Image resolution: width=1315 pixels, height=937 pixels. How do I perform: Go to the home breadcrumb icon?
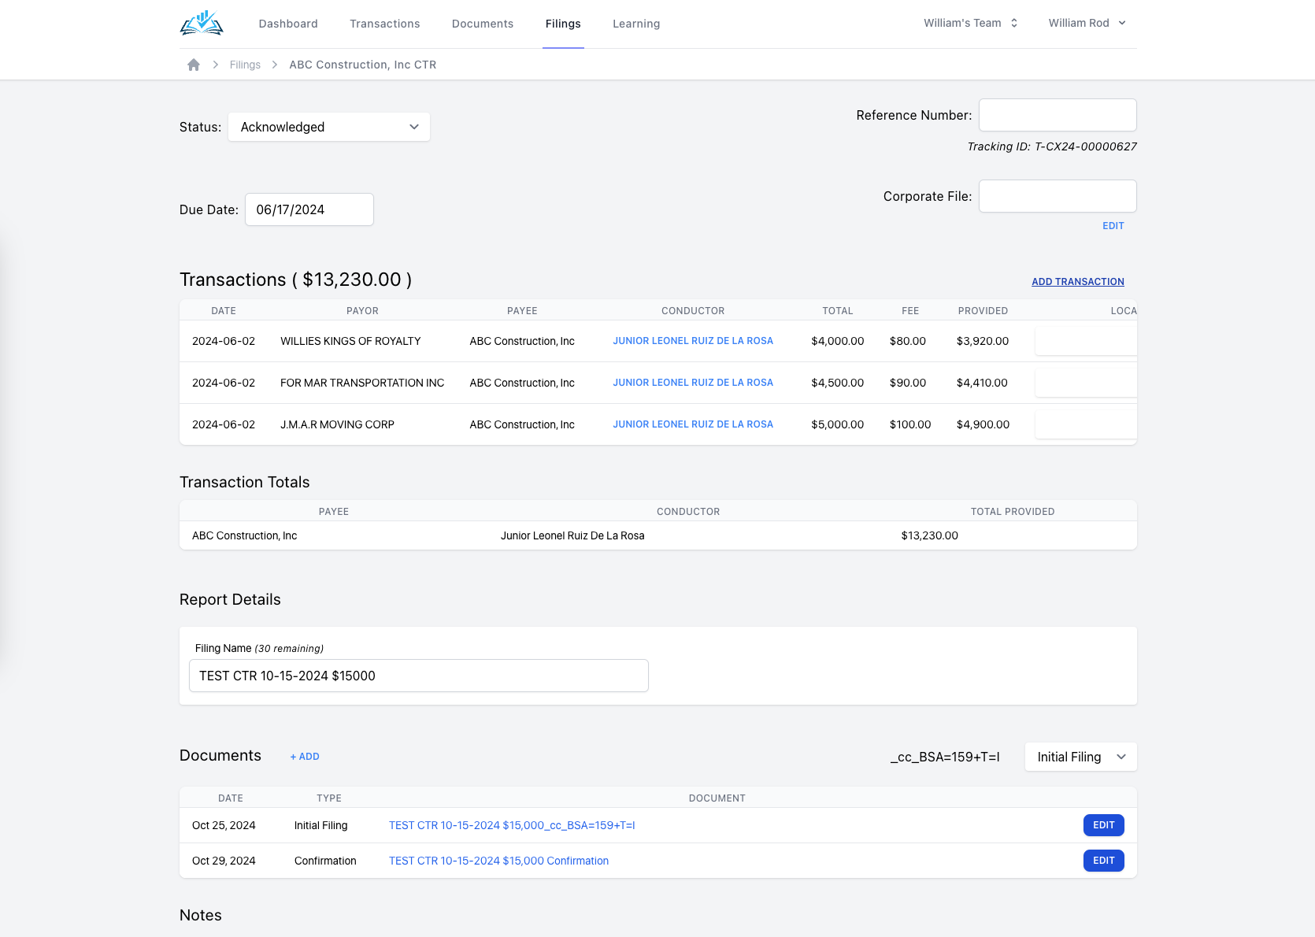[x=194, y=65]
